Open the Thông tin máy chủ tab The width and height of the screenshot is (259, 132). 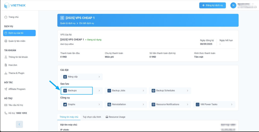69,117
